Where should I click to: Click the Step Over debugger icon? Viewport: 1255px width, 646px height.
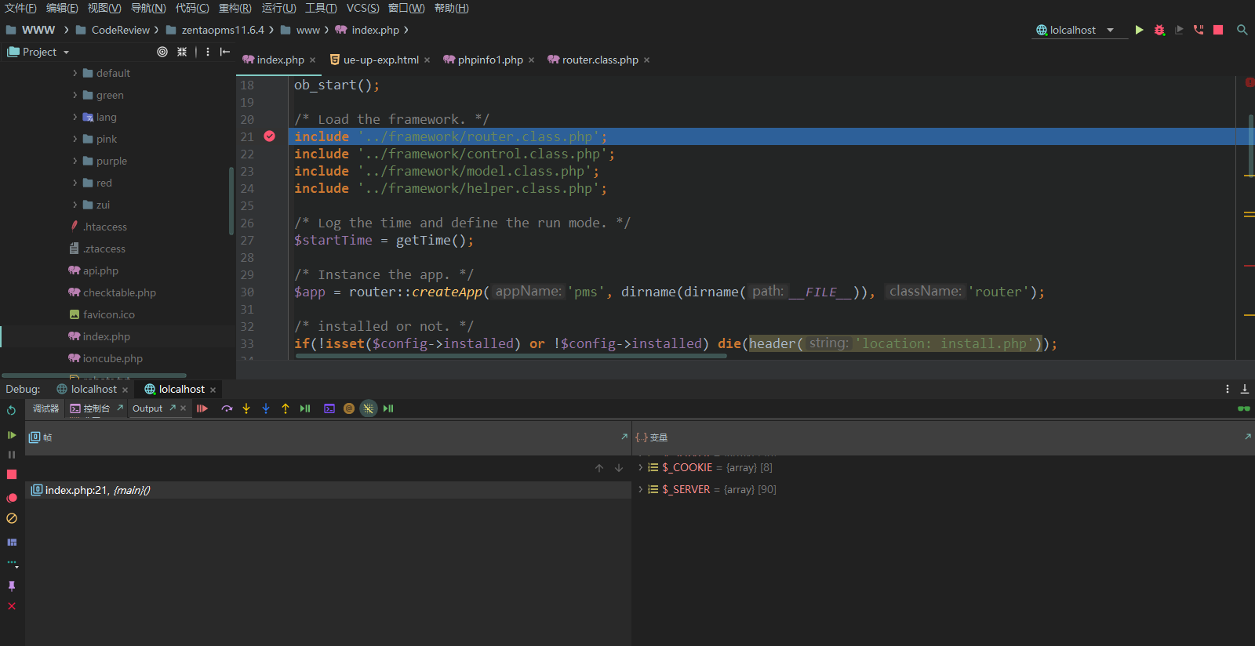click(227, 408)
